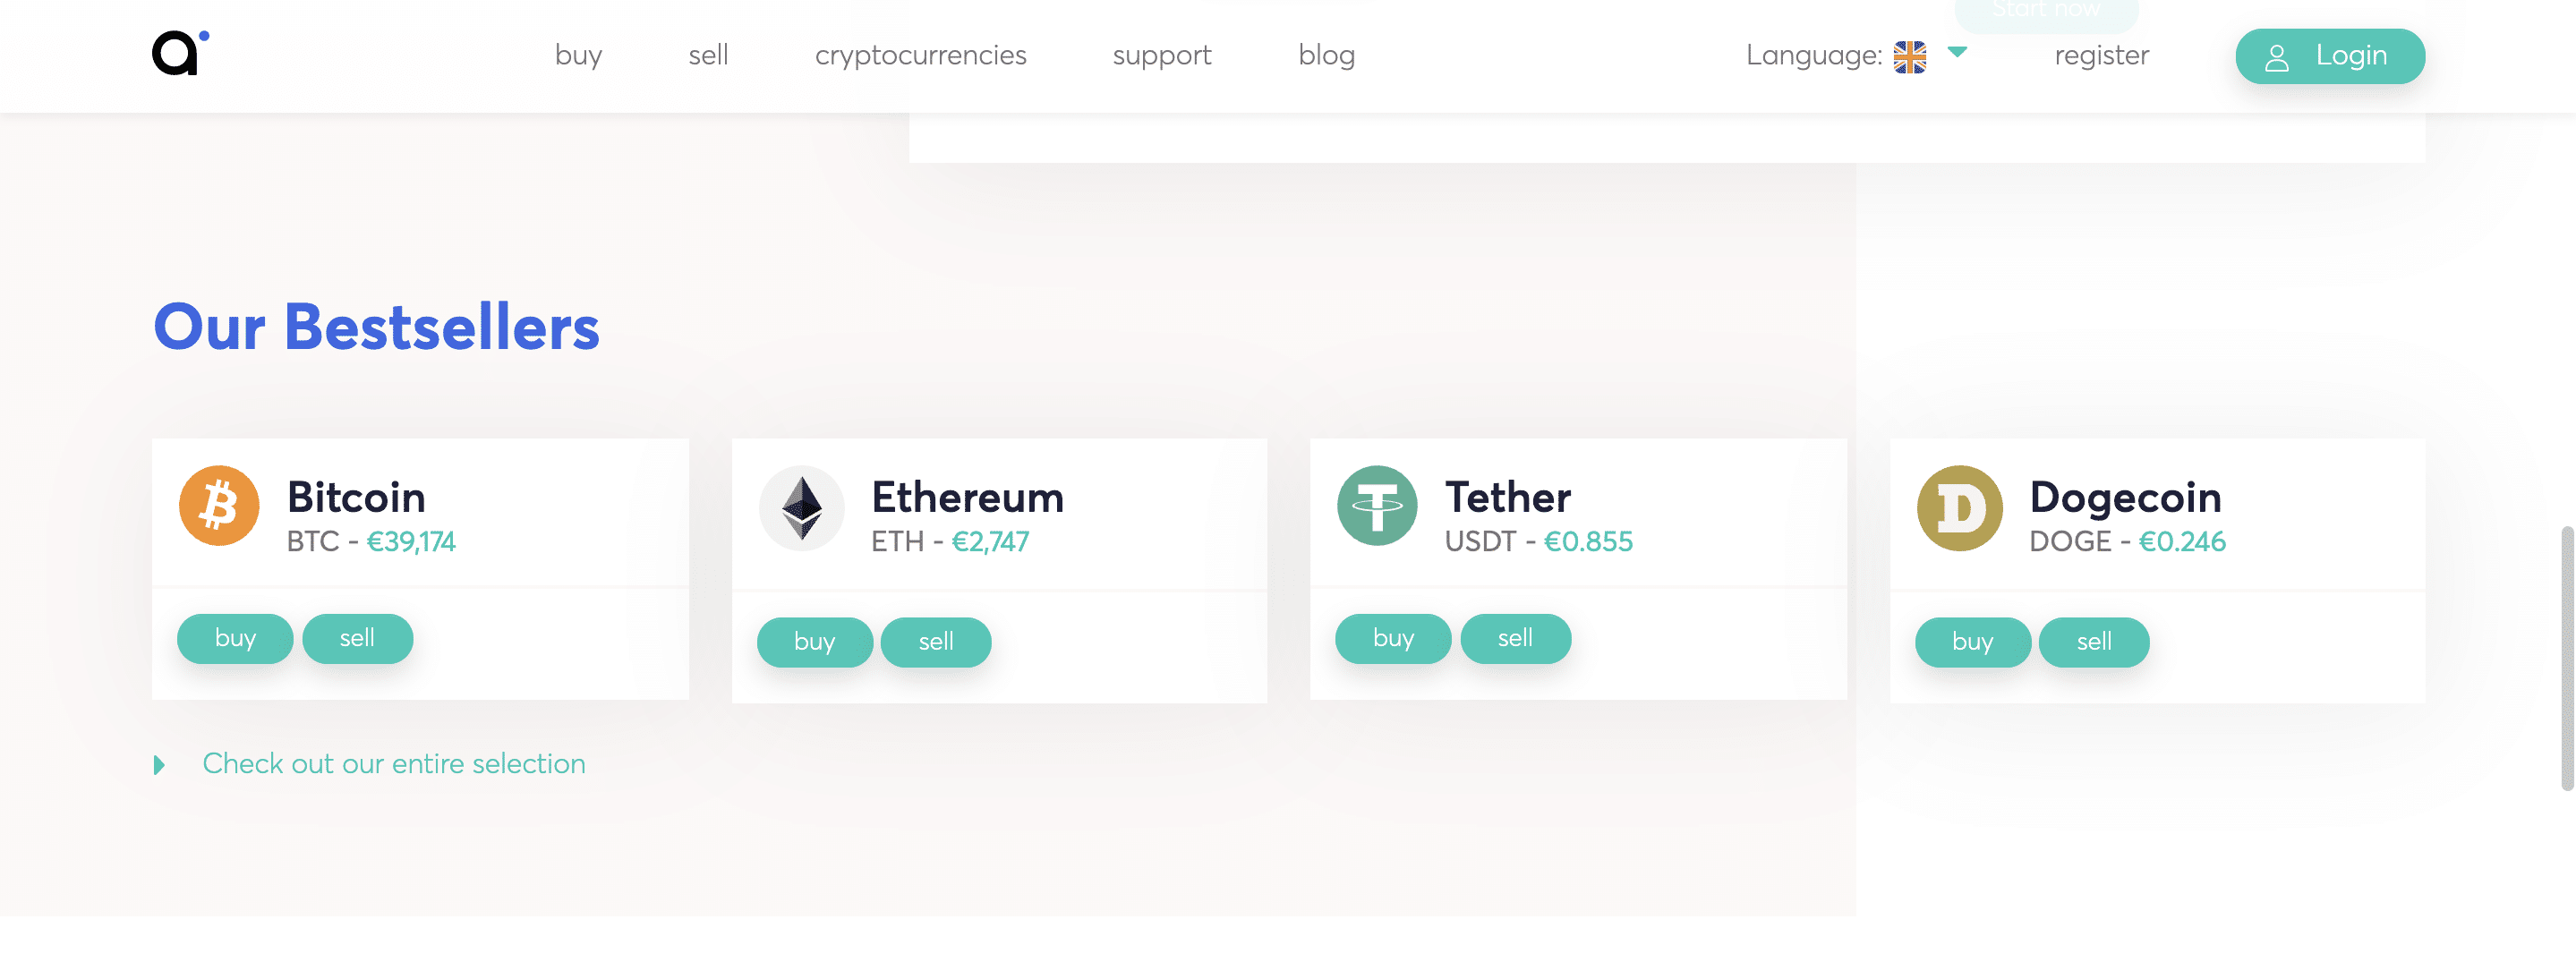The height and width of the screenshot is (979, 2576).
Task: Click the Tether coin icon
Action: (x=1377, y=506)
